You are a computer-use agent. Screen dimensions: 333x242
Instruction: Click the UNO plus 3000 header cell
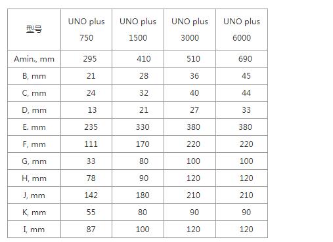tap(190, 30)
